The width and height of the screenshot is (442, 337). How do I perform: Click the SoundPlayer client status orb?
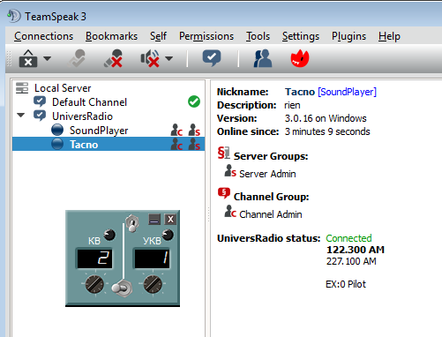[x=57, y=130]
